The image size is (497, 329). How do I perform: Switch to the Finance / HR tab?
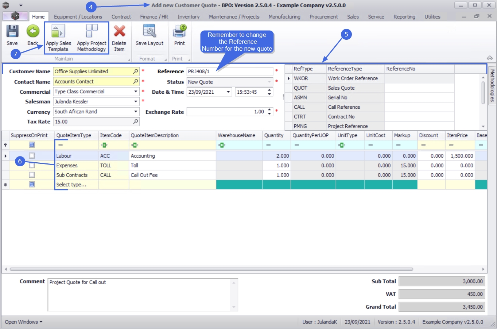point(154,17)
